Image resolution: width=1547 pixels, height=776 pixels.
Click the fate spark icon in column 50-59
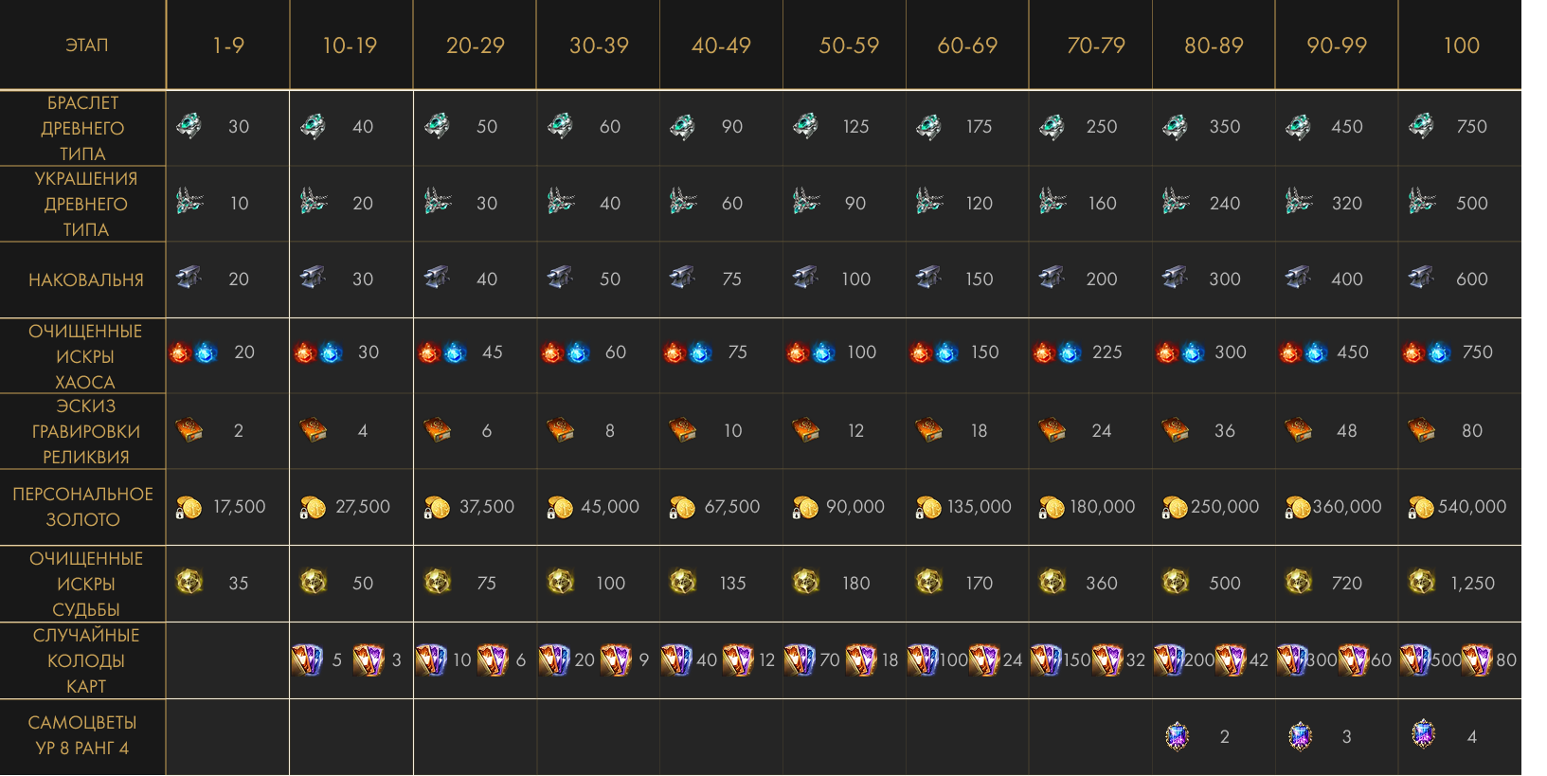(806, 582)
